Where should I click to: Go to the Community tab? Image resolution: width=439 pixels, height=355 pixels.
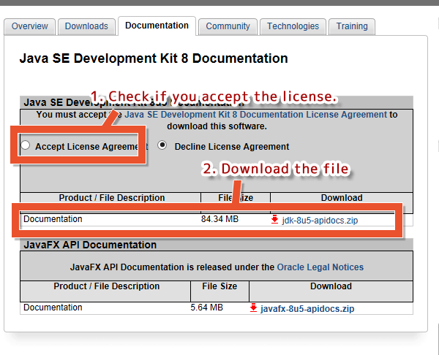pos(228,26)
